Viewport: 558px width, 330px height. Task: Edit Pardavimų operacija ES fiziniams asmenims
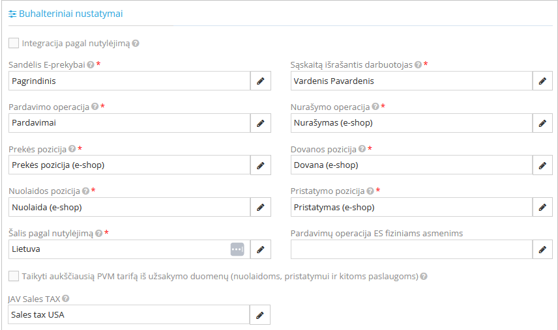542,249
